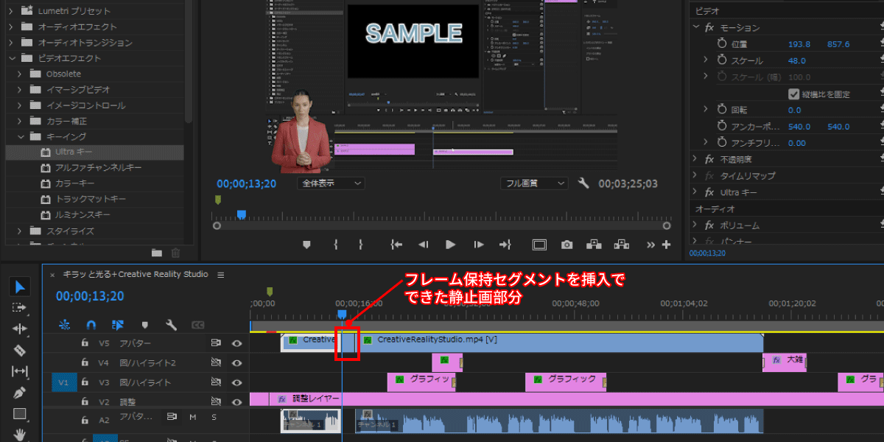Click the Safe Margins frame icon
The image size is (884, 442).
pyautogui.click(x=539, y=245)
